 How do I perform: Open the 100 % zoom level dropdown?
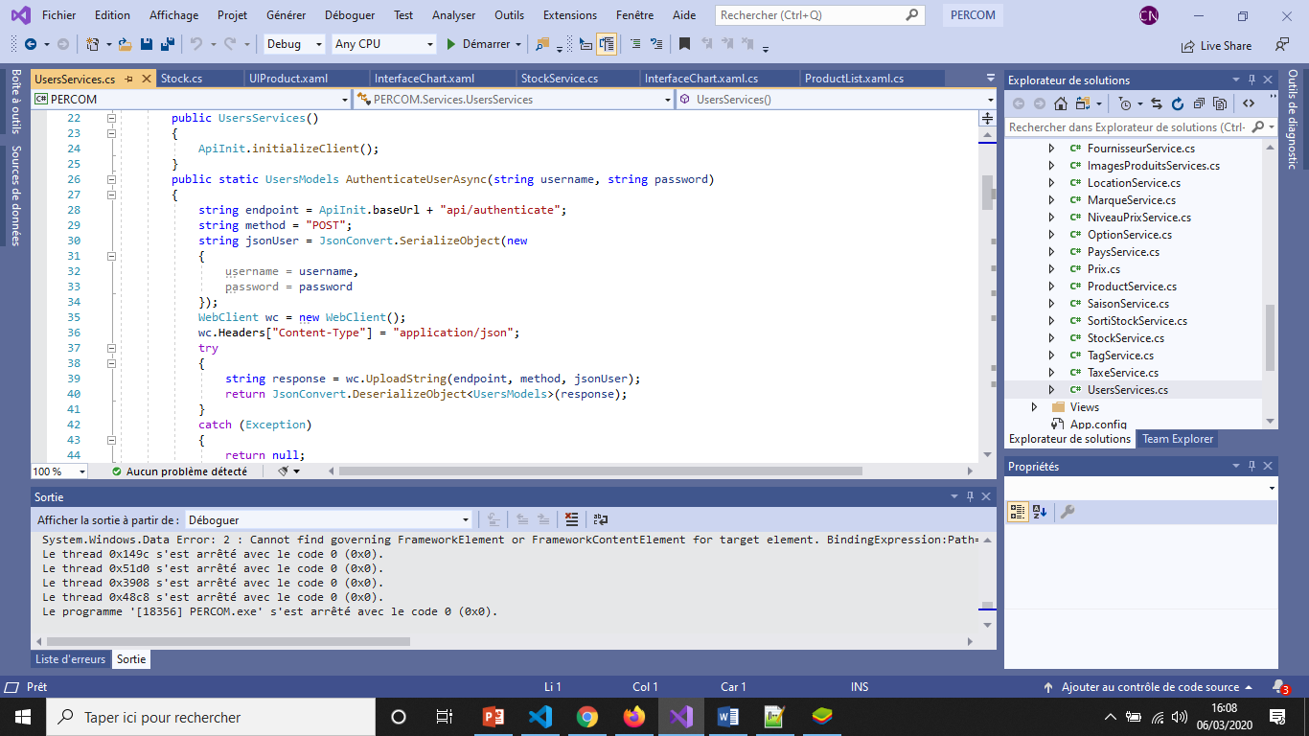point(59,471)
